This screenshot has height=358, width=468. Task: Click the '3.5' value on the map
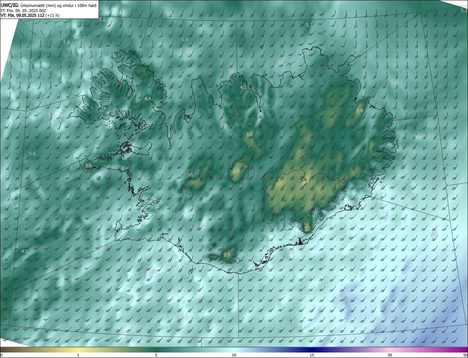tap(190, 175)
